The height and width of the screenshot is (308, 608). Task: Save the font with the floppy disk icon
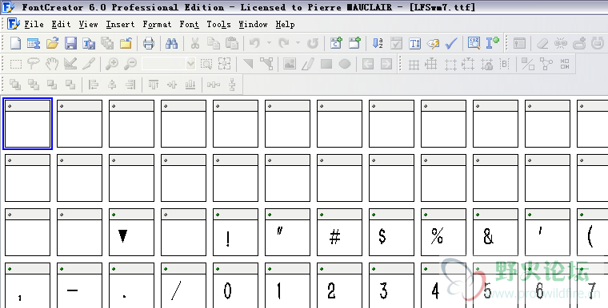70,43
